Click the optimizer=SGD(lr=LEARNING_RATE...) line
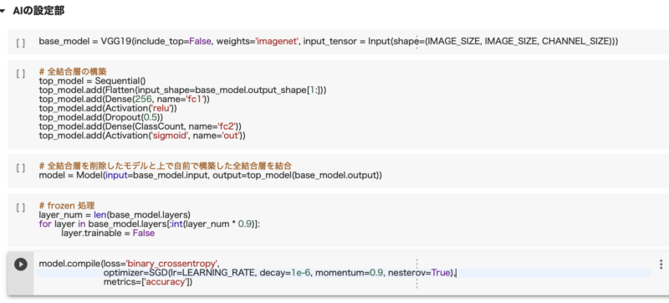The height and width of the screenshot is (303, 669). pos(280,273)
